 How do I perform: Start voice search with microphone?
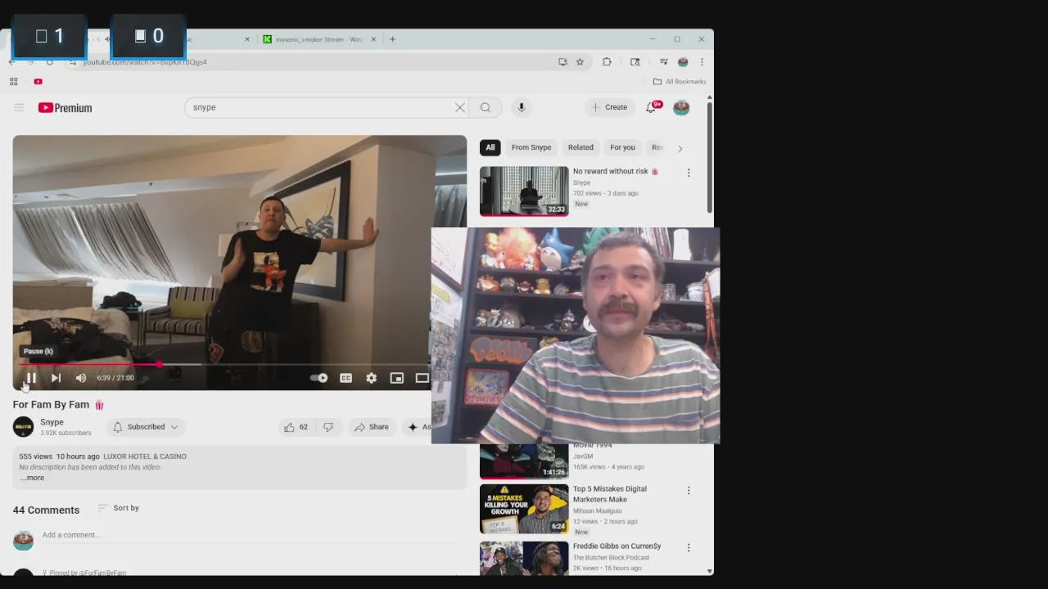521,107
